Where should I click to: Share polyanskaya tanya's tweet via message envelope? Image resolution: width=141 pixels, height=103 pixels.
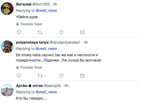82,76
